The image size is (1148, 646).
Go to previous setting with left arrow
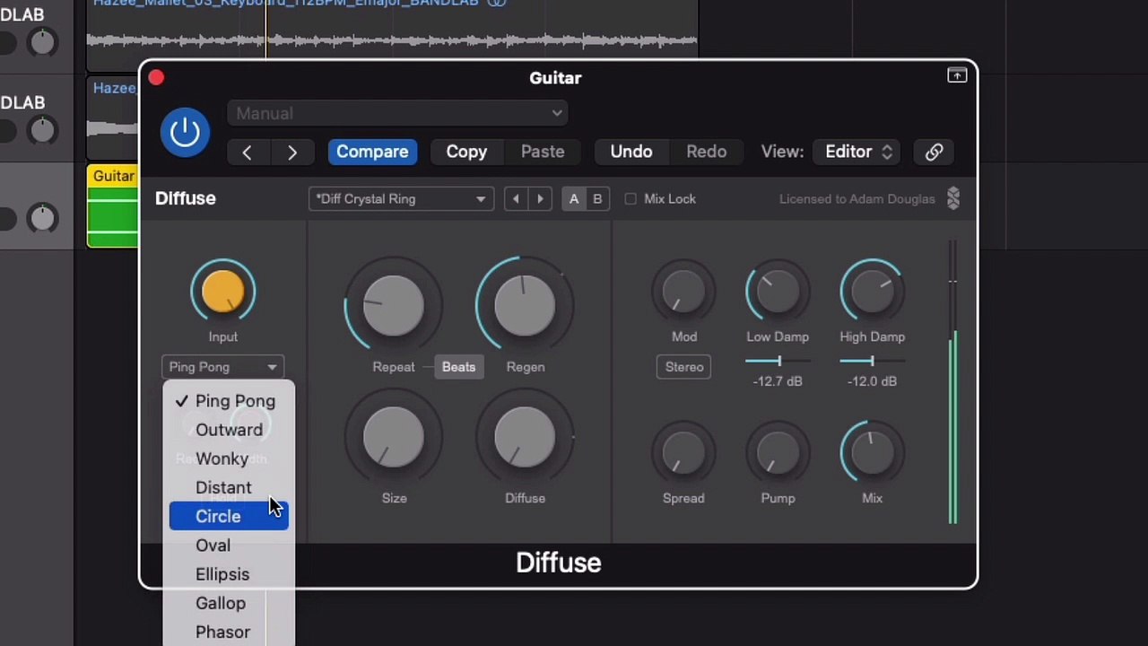(x=247, y=152)
